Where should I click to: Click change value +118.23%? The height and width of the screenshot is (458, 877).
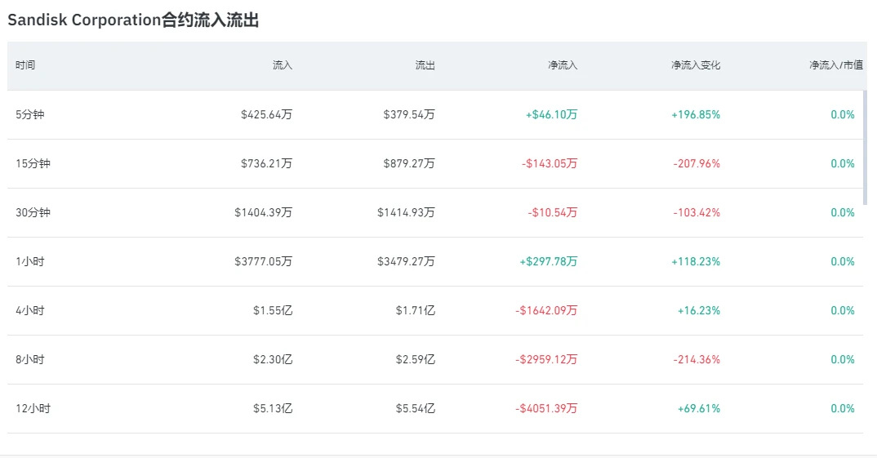[696, 261]
